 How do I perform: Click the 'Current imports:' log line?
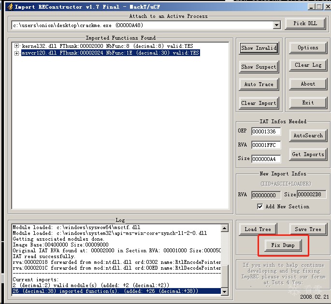coord(35,279)
